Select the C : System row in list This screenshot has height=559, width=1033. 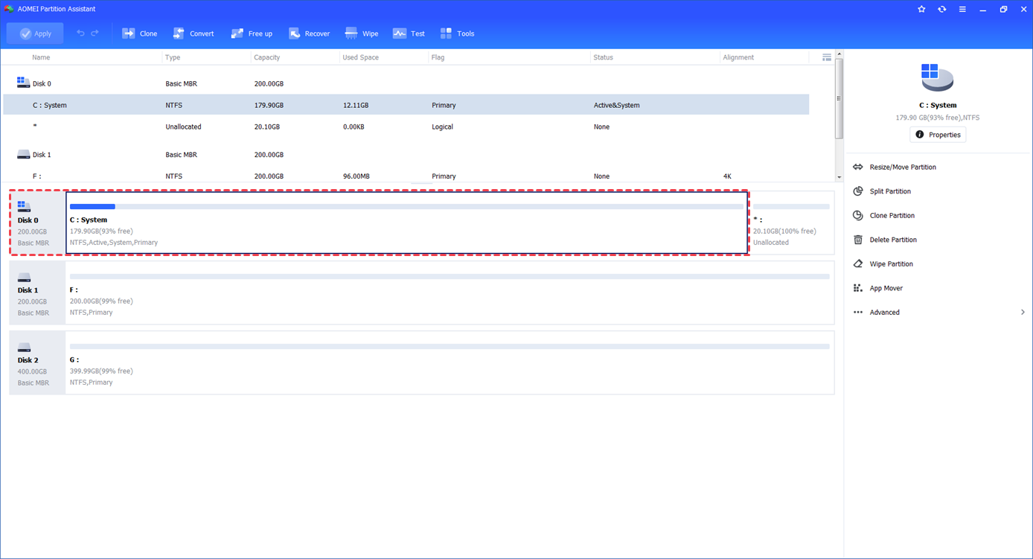[x=406, y=105]
